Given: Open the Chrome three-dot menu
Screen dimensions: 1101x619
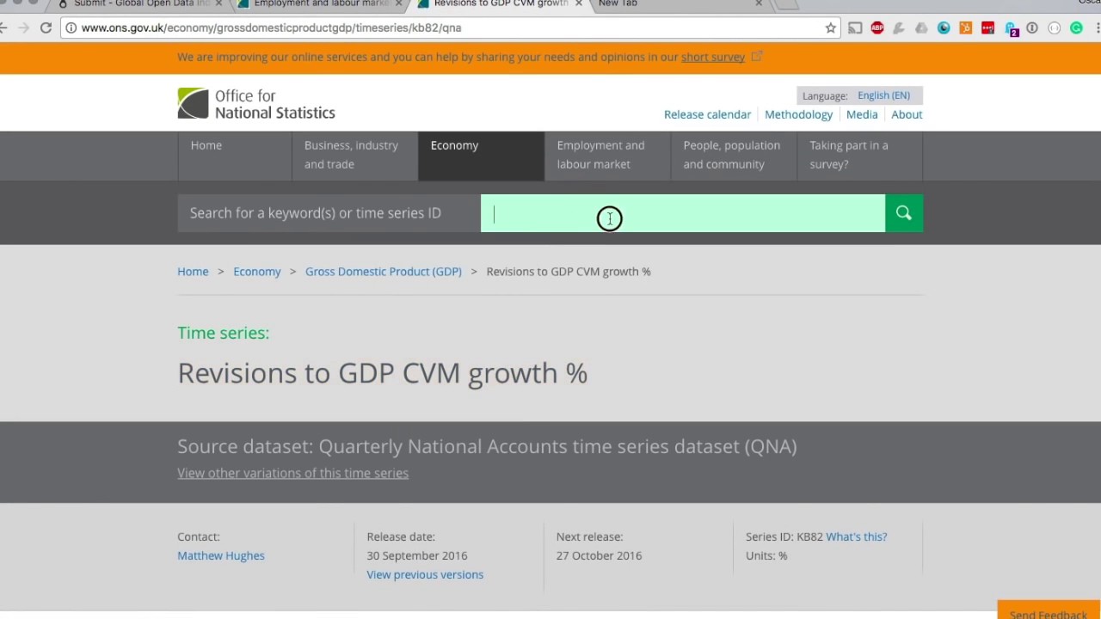Looking at the screenshot, I should [1098, 28].
